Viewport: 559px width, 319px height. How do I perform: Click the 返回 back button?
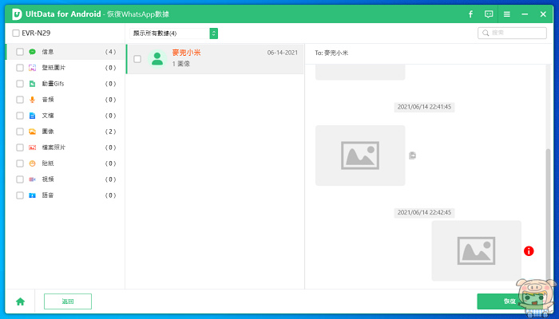click(x=68, y=301)
